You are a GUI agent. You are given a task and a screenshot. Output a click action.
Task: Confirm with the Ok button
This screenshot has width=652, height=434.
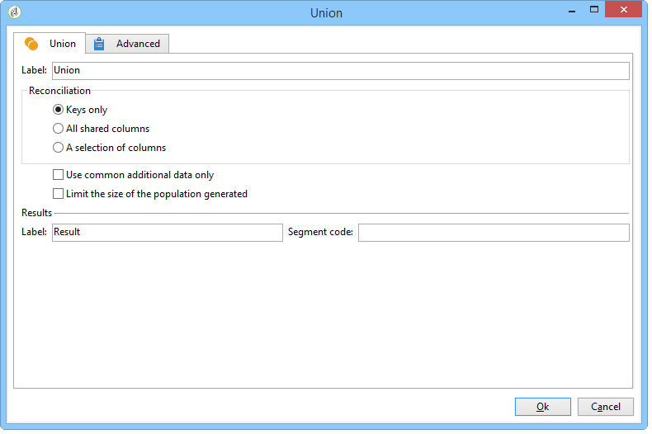tap(542, 407)
